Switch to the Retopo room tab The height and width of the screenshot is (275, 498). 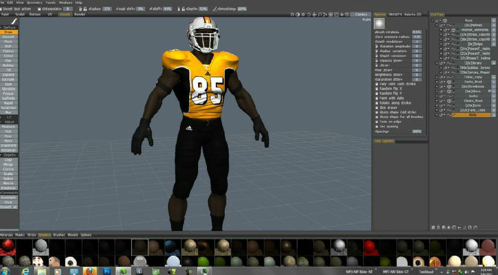34,14
